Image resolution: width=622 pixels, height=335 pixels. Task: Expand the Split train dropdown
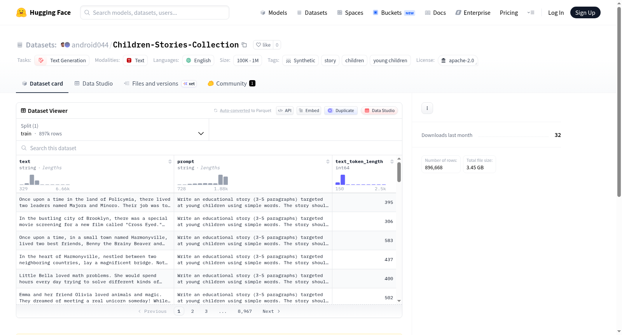pyautogui.click(x=112, y=130)
